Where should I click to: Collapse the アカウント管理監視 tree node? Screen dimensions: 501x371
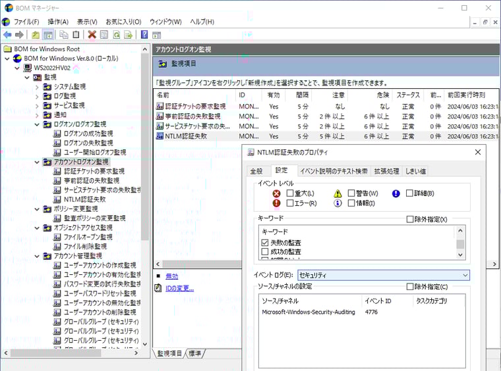[37, 256]
